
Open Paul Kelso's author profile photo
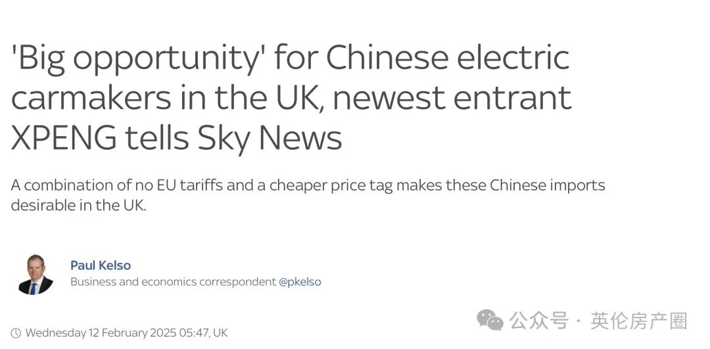(35, 274)
